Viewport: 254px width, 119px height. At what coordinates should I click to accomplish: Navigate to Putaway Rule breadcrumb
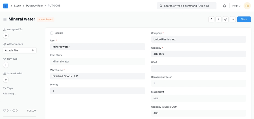click(x=34, y=6)
